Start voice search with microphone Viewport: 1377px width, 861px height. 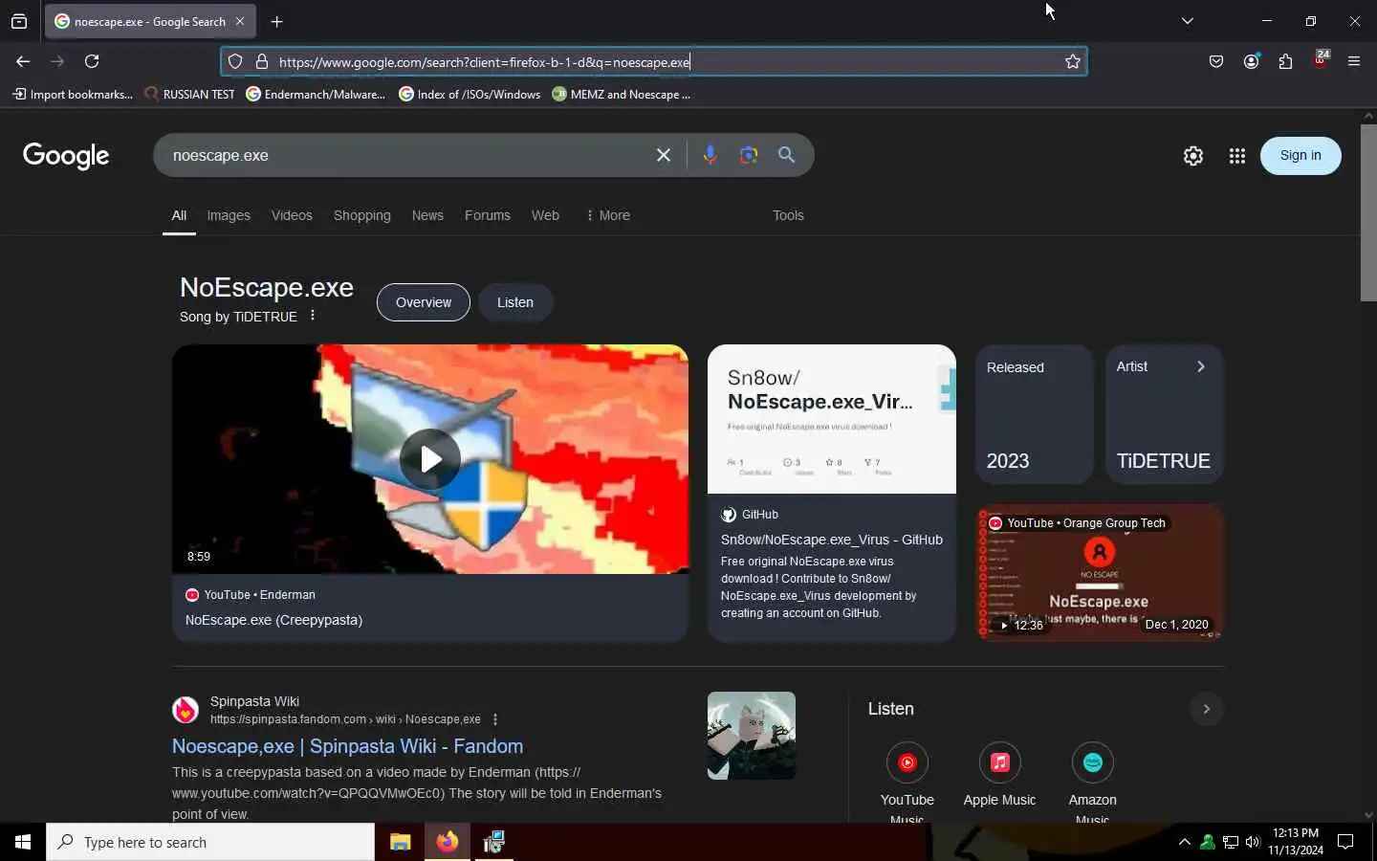pyautogui.click(x=710, y=155)
